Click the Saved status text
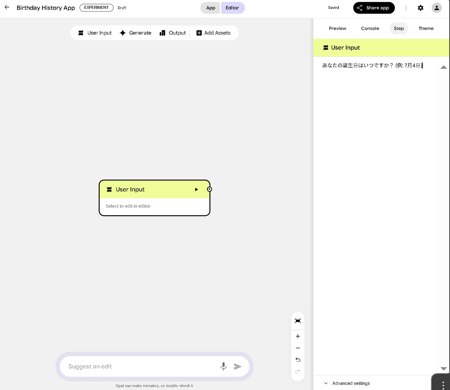The image size is (450, 390). click(x=333, y=8)
